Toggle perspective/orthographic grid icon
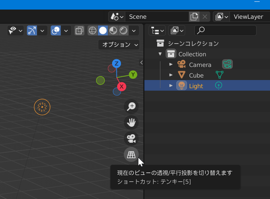 pos(131,154)
